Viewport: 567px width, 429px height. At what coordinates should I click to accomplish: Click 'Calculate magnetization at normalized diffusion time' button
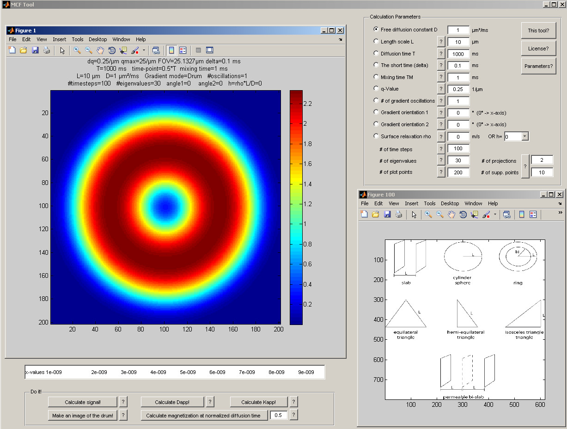point(204,415)
